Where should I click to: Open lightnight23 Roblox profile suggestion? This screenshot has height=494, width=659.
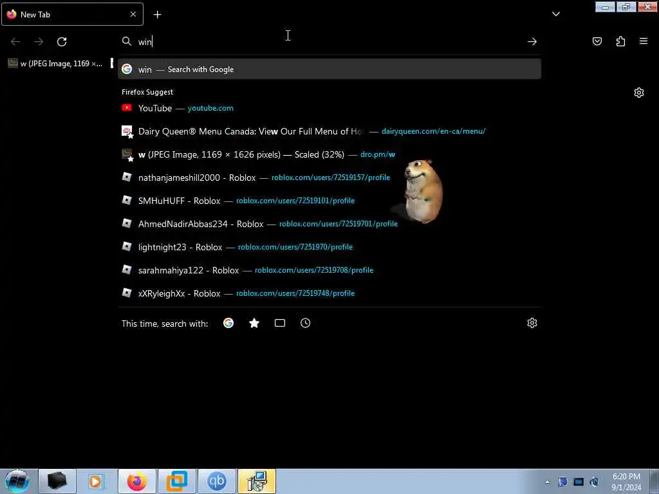(329, 247)
